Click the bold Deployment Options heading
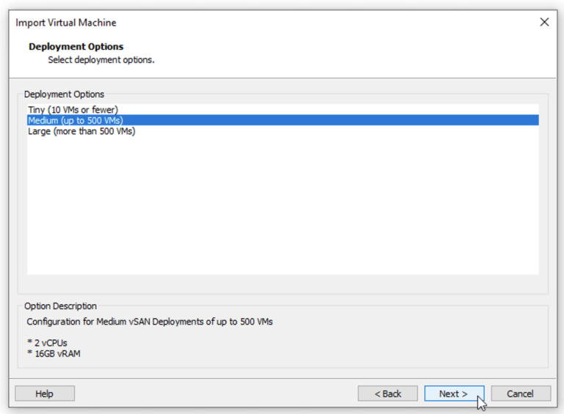 coord(76,47)
